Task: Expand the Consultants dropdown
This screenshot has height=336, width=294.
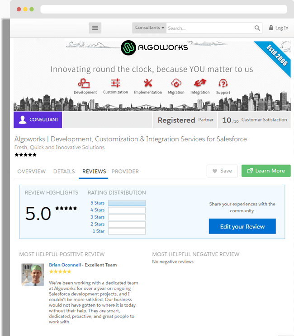Action: (150, 28)
